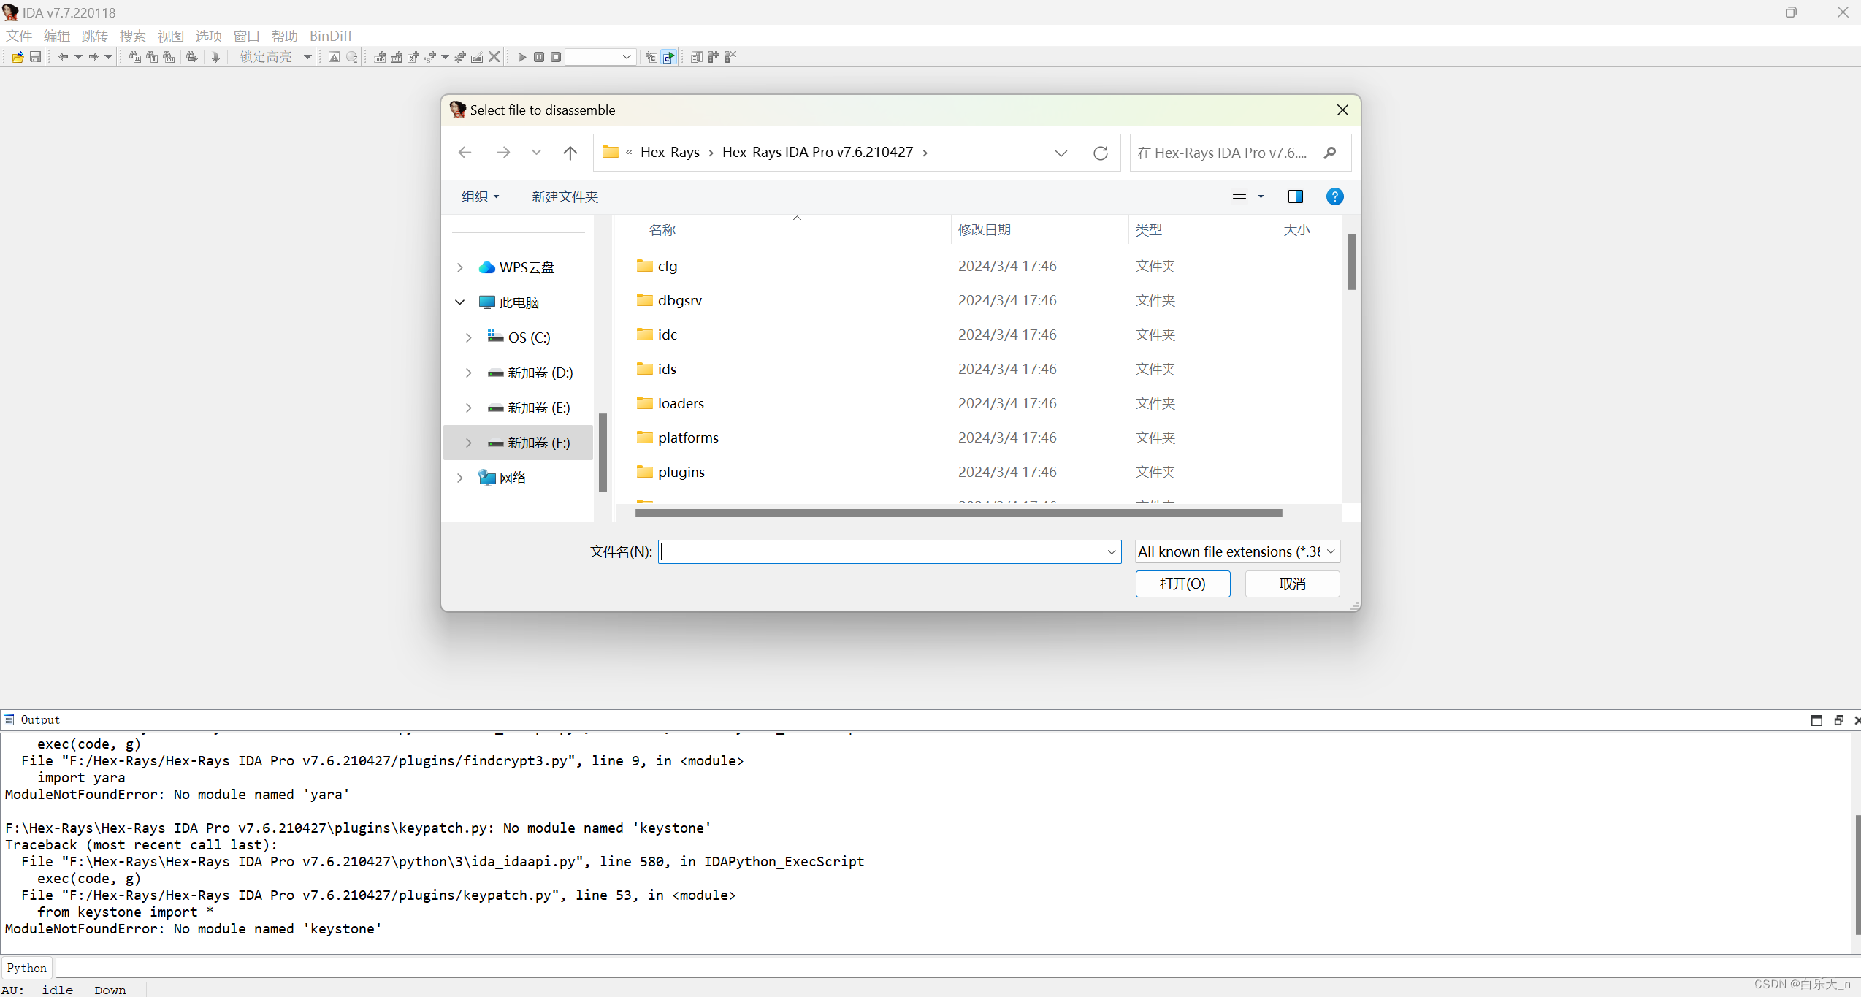
Task: Open the jump back history dropdown arrow
Action: click(78, 57)
